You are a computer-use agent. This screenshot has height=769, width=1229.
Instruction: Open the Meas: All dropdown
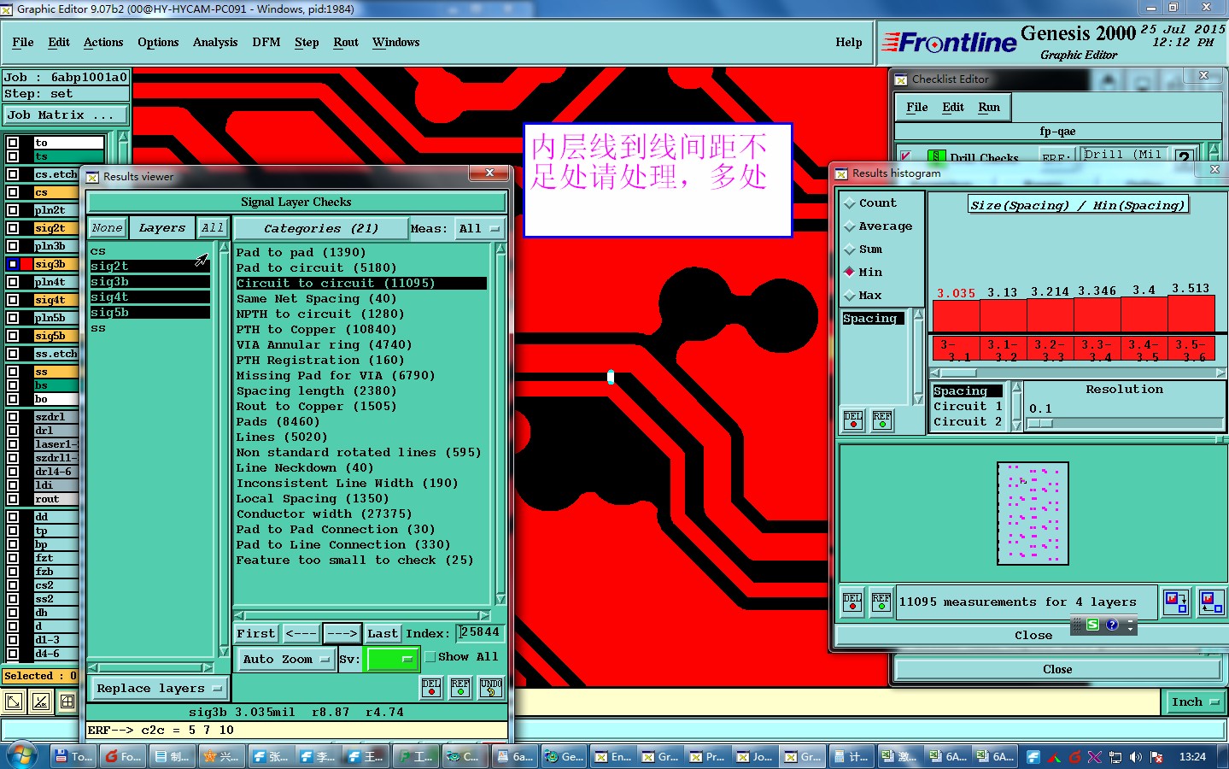coord(479,228)
